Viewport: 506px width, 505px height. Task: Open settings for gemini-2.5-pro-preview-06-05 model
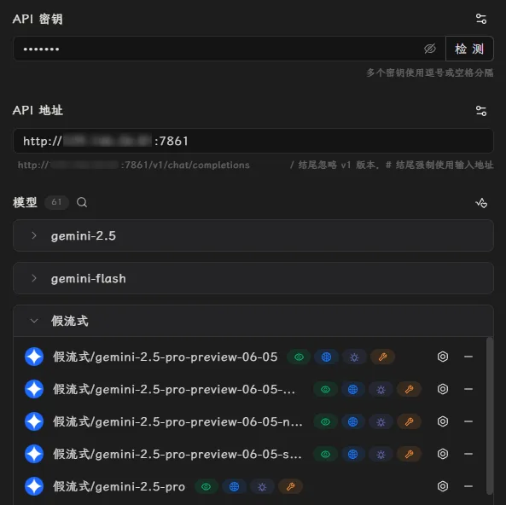443,357
